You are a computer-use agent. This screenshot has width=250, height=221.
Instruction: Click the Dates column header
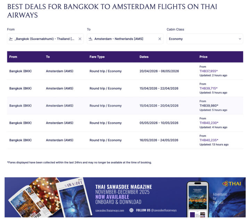click(144, 57)
